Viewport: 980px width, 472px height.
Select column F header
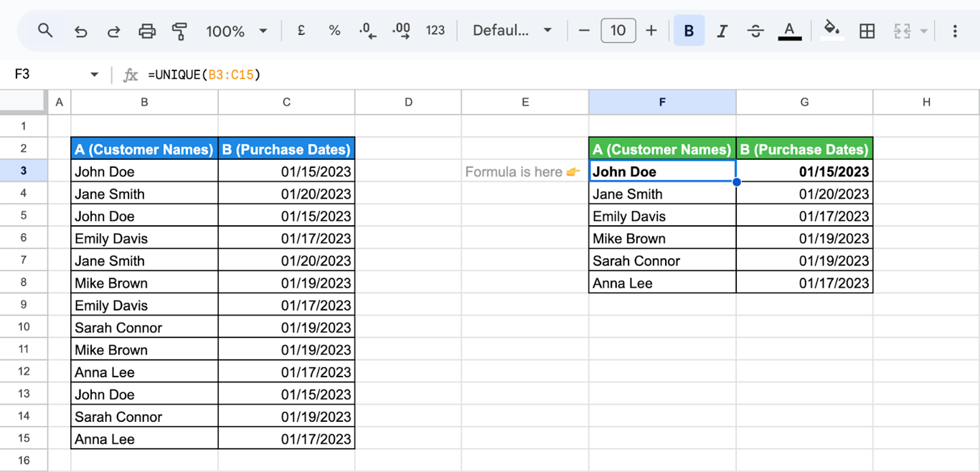click(x=662, y=102)
